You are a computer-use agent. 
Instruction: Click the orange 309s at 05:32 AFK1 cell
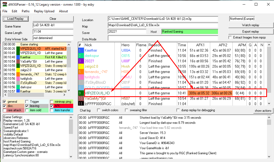point(199,93)
